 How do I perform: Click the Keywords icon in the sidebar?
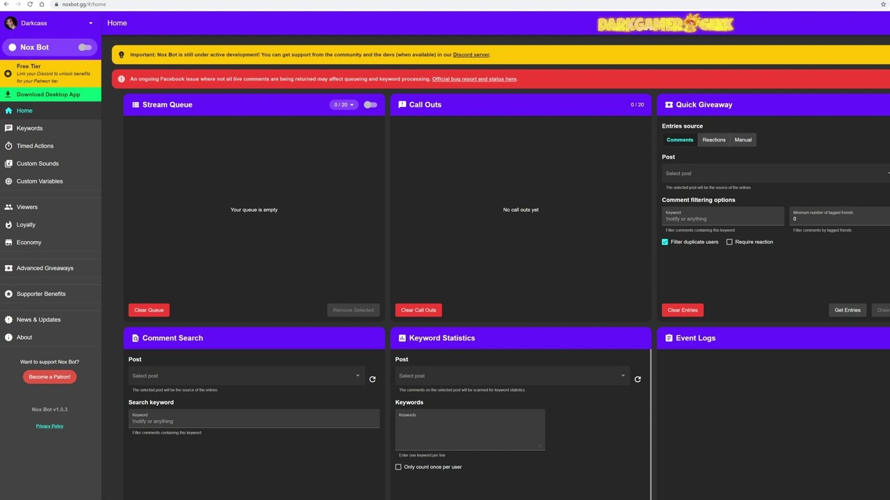tap(9, 128)
